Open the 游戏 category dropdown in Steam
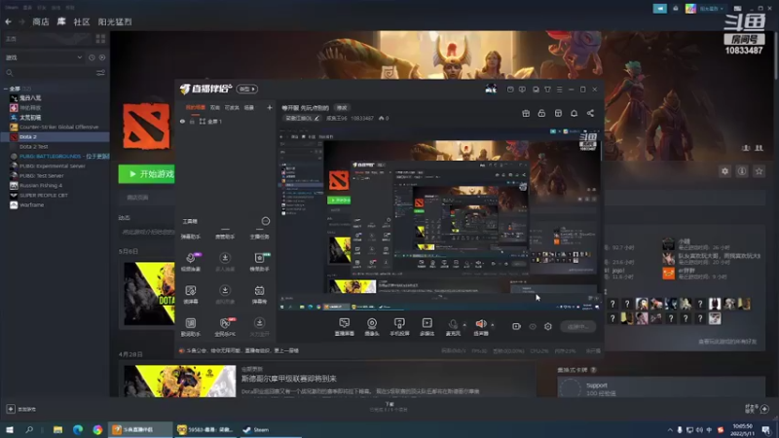The height and width of the screenshot is (438, 779). point(44,57)
